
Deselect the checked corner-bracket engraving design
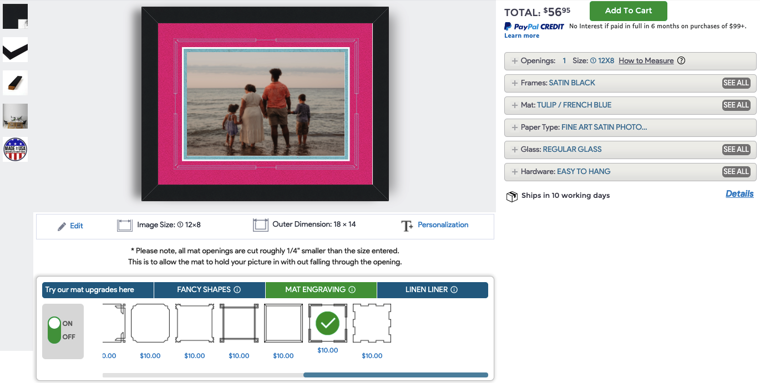pyautogui.click(x=327, y=323)
